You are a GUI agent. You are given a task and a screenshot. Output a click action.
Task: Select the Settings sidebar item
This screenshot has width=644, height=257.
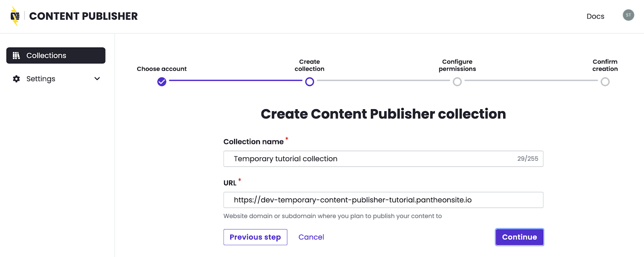(41, 79)
